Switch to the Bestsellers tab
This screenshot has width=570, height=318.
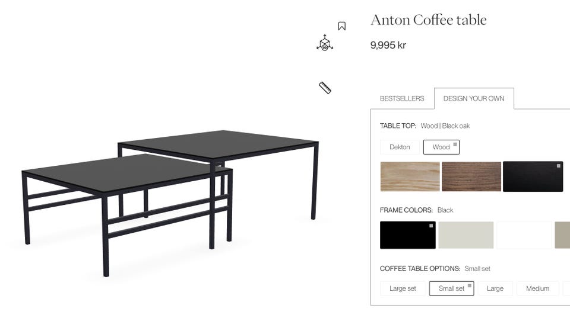tap(402, 99)
